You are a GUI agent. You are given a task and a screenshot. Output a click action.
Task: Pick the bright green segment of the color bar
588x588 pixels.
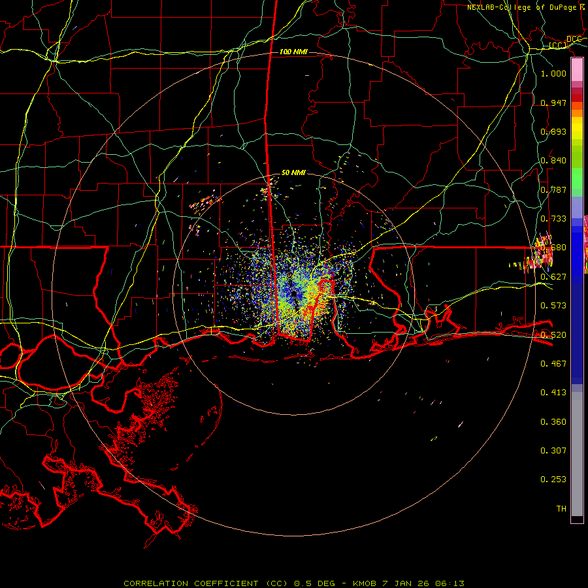(577, 178)
